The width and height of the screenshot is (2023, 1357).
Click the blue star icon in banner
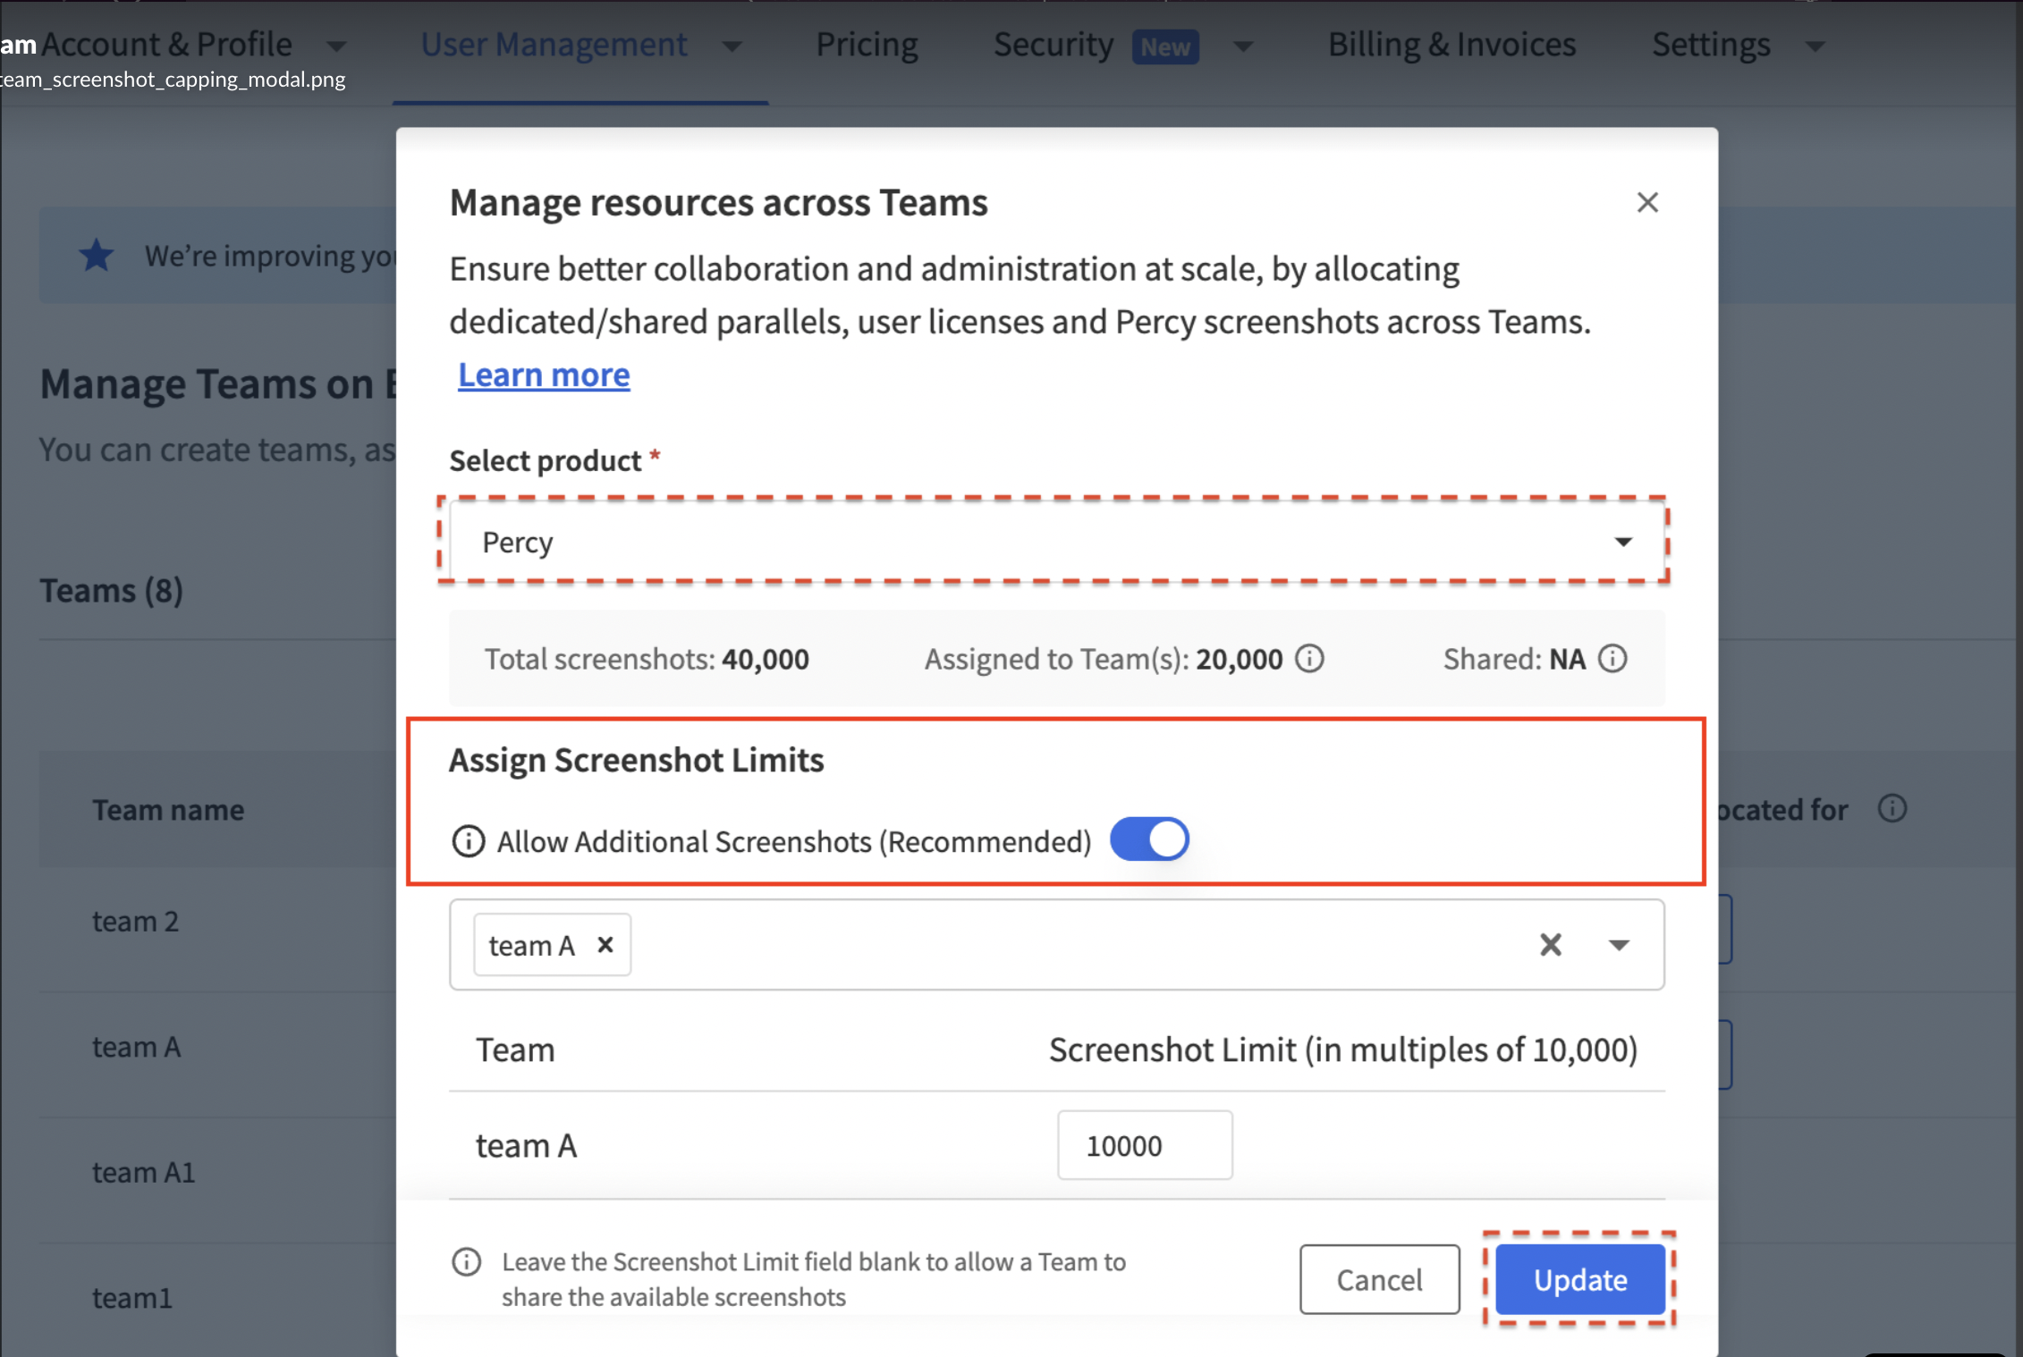(x=97, y=256)
